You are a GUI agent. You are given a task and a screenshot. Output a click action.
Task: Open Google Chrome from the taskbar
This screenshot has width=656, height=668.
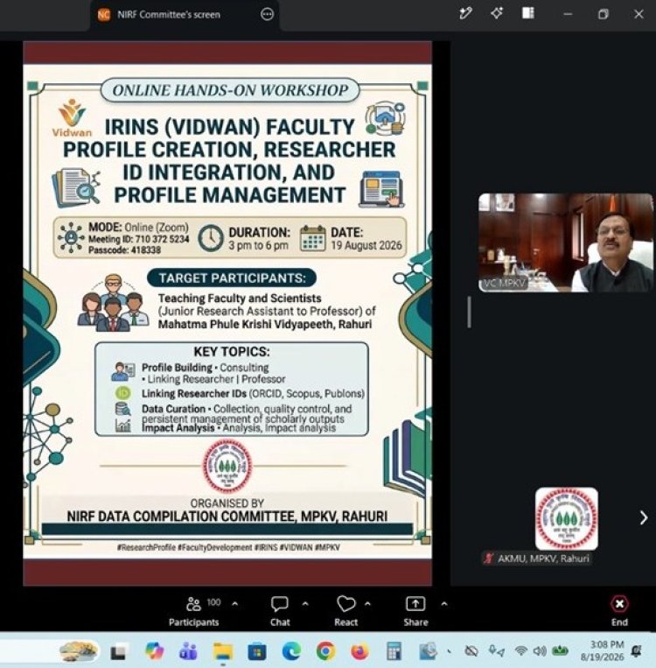pyautogui.click(x=325, y=651)
